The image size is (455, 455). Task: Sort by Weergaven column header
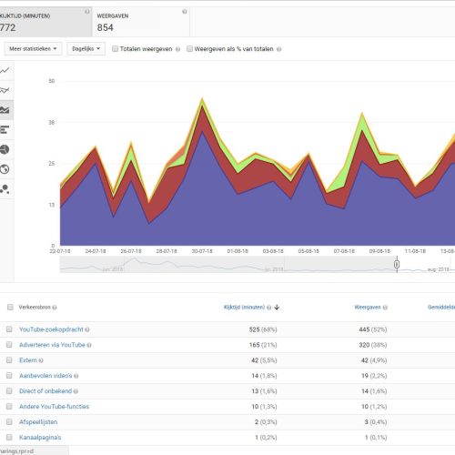pos(368,308)
